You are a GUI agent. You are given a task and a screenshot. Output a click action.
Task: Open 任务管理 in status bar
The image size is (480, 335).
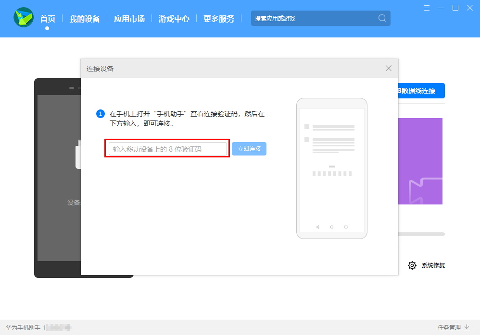click(449, 327)
